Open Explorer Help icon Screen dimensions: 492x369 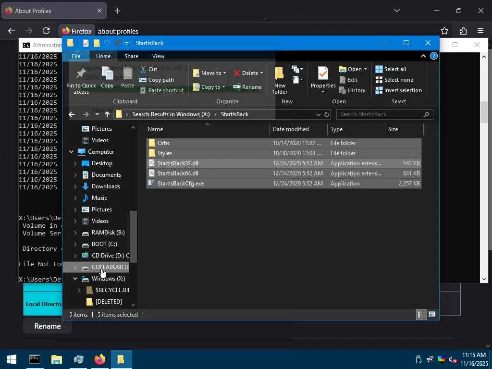[434, 56]
